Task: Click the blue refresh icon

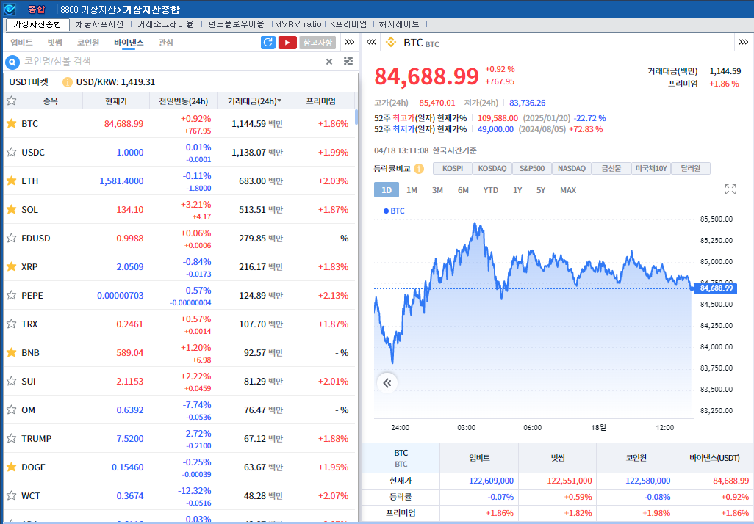Action: 268,43
